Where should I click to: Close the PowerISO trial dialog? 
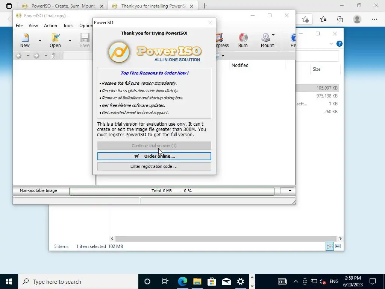coord(210,23)
